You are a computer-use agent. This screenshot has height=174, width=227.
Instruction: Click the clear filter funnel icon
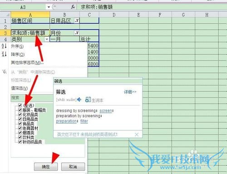(x=5, y=72)
